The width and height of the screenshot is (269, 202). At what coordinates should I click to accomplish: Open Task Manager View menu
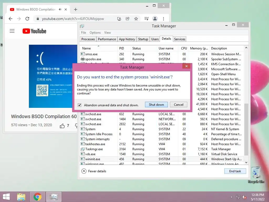[107, 33]
